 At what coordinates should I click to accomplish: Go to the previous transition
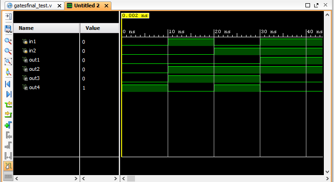pyautogui.click(x=8, y=104)
